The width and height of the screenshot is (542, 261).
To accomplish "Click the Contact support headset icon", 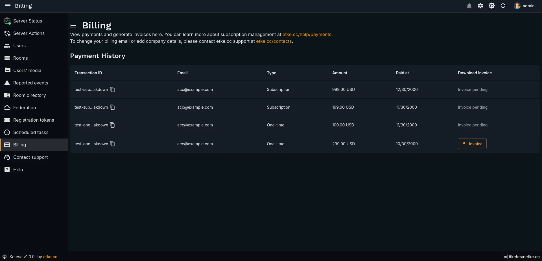I will (x=7, y=157).
